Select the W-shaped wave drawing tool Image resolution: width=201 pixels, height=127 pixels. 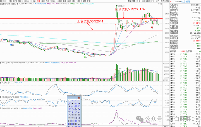pos(70,112)
